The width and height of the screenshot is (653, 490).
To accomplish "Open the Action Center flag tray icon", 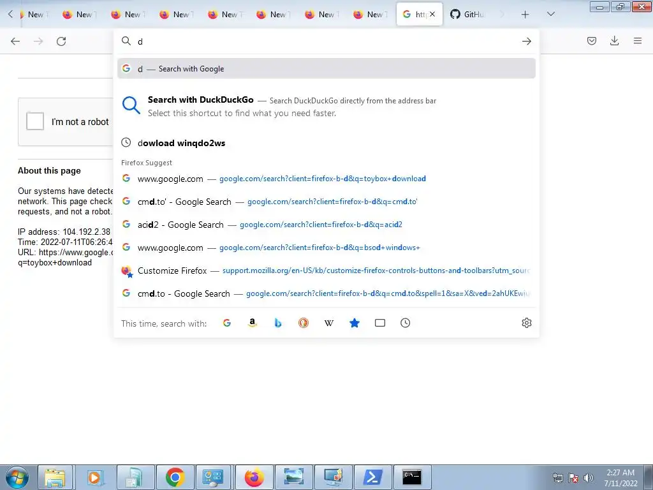I will (x=573, y=478).
